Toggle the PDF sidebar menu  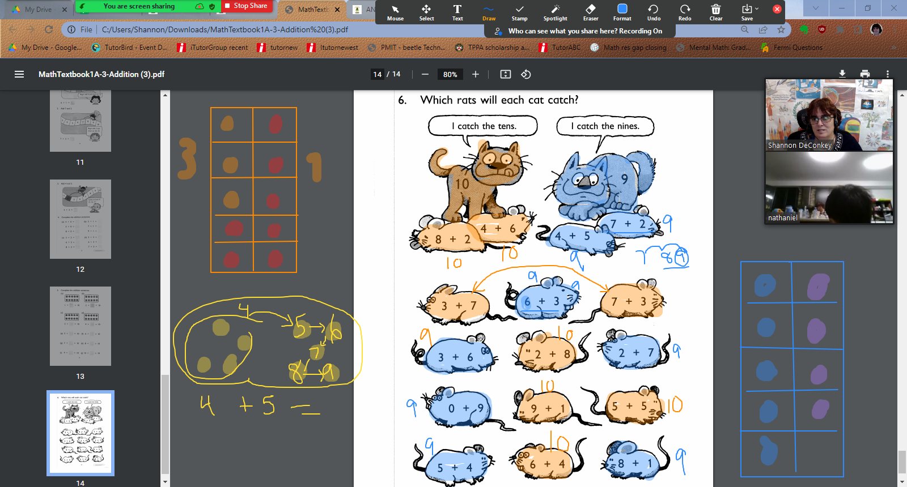click(x=19, y=74)
